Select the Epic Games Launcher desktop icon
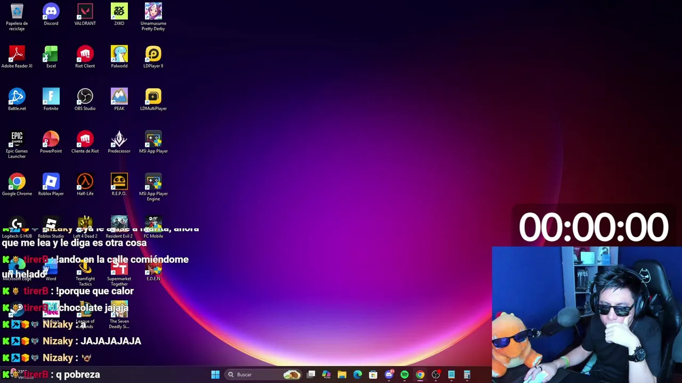Screen dimensions: 682x383 (17, 145)
